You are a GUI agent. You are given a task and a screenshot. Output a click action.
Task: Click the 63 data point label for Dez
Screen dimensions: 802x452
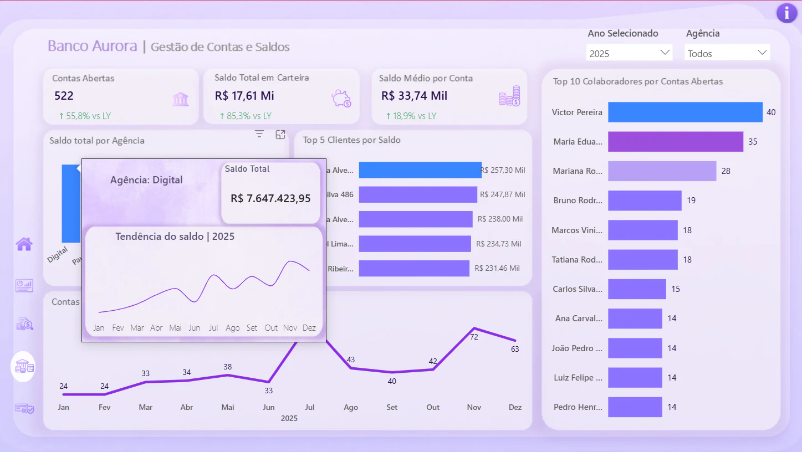515,349
